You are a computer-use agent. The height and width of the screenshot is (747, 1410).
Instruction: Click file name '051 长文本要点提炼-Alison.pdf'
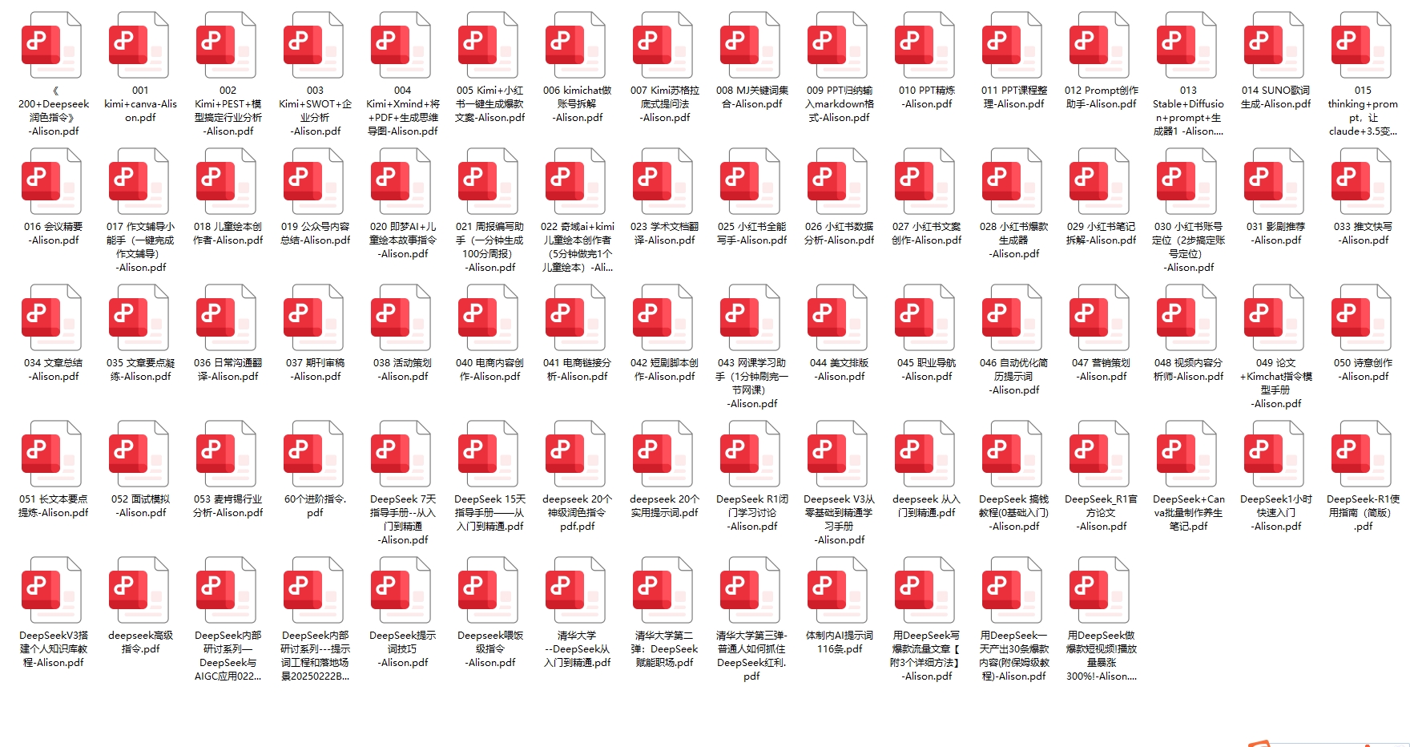(x=53, y=506)
